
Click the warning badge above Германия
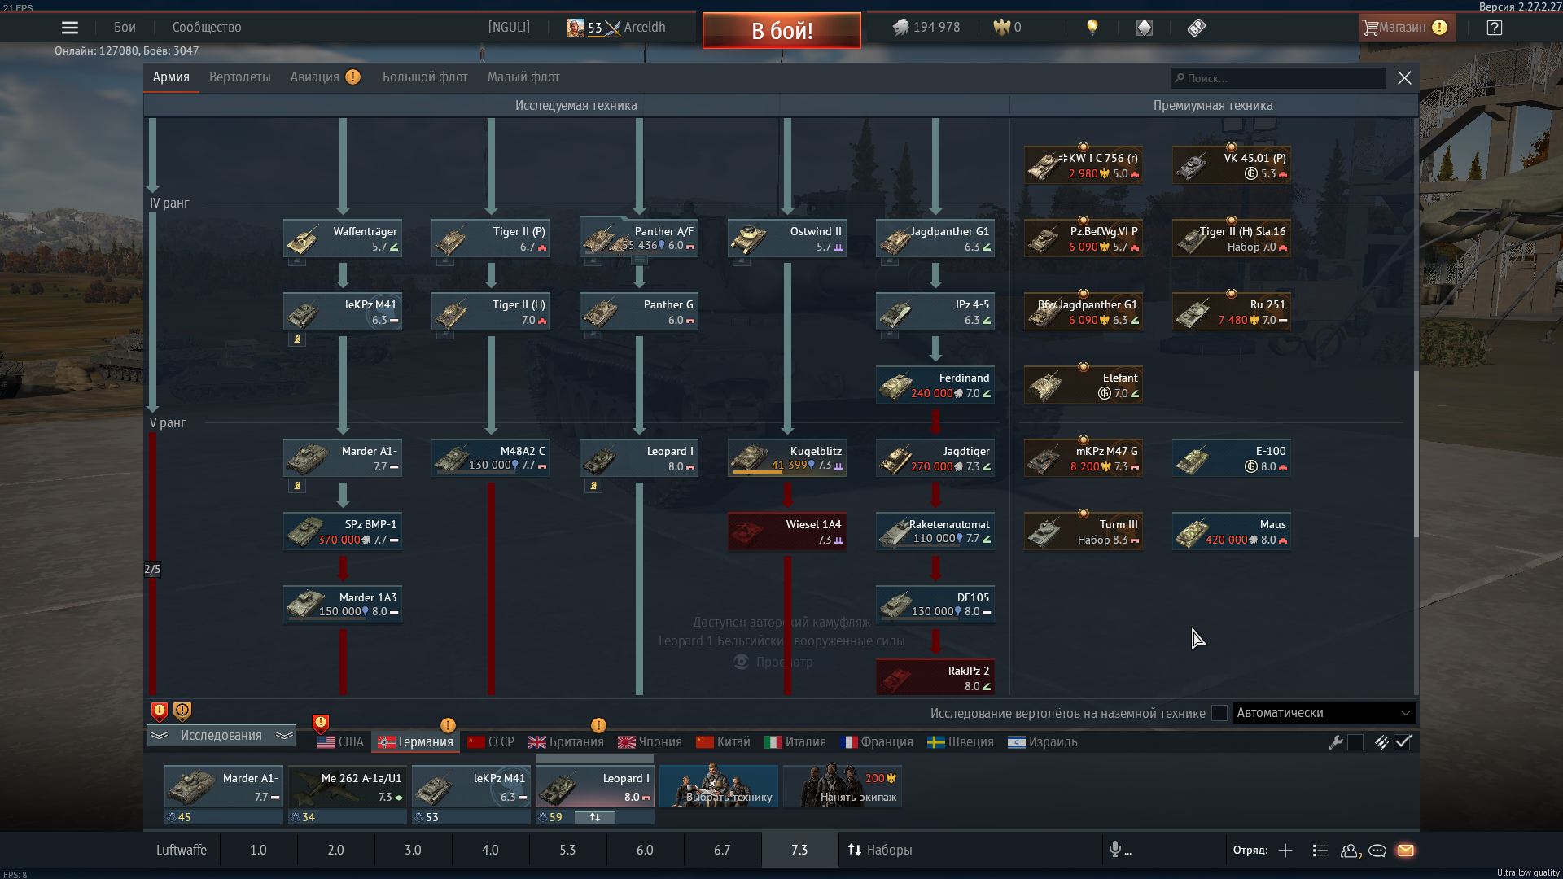tap(448, 725)
